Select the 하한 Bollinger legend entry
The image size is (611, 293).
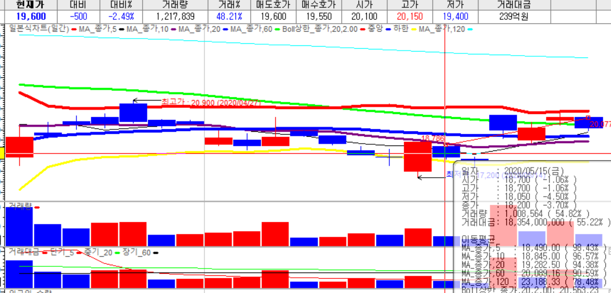coord(400,29)
